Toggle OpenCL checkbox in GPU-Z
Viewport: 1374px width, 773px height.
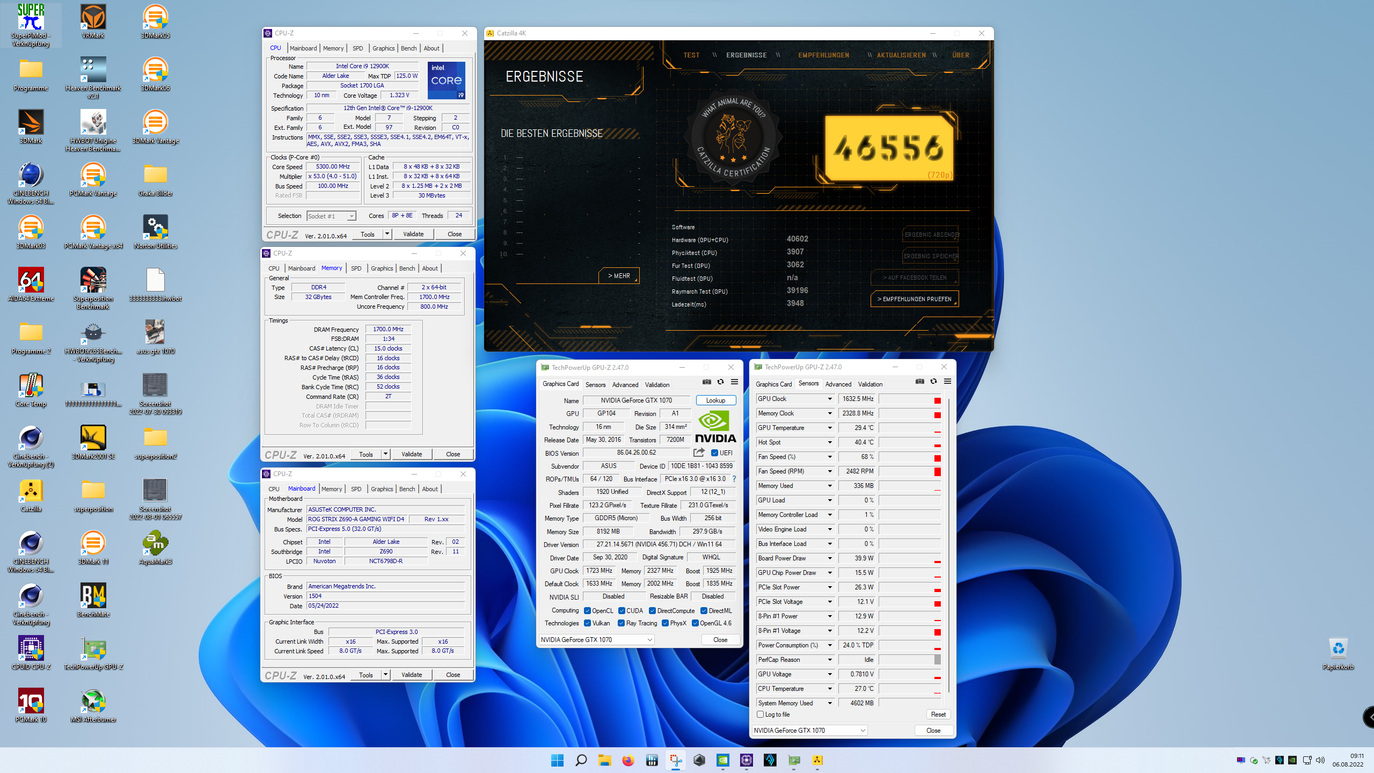point(587,611)
